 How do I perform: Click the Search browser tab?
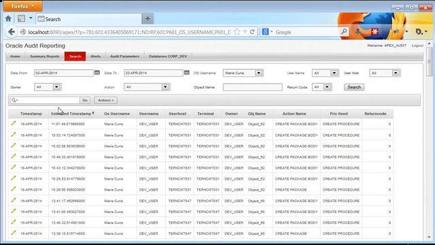(x=89, y=19)
